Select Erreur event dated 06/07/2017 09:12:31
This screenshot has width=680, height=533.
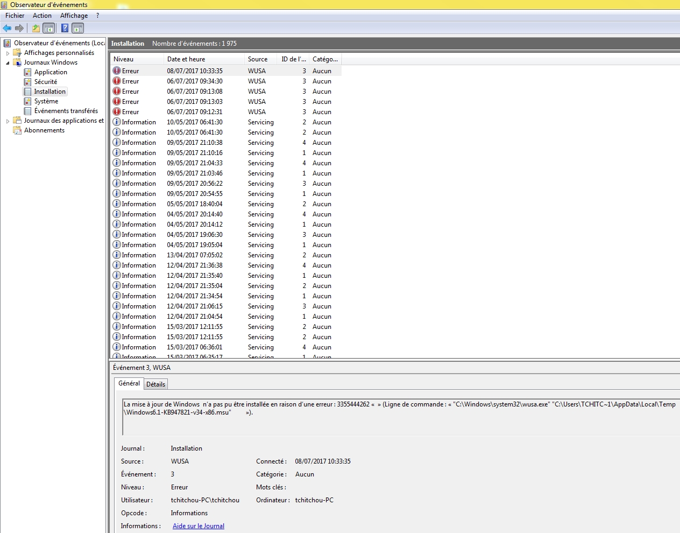point(226,112)
